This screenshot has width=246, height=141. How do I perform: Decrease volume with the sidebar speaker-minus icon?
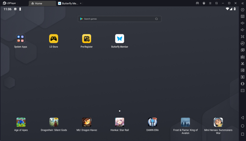tap(242, 30)
